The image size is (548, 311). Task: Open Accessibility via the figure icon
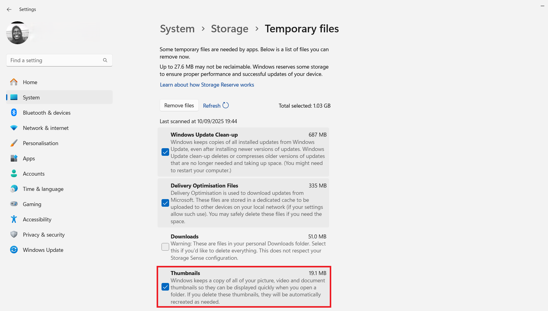point(14,219)
